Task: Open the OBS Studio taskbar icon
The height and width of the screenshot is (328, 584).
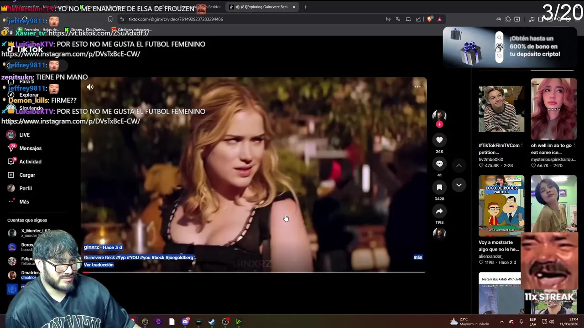Action: click(x=225, y=322)
